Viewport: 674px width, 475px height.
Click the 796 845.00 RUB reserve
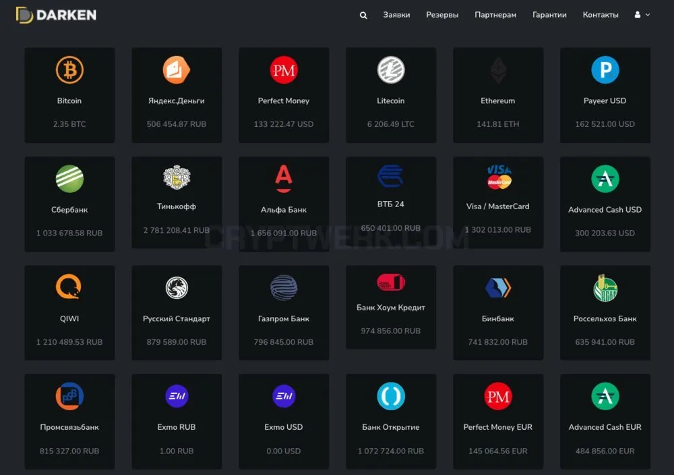coord(284,342)
